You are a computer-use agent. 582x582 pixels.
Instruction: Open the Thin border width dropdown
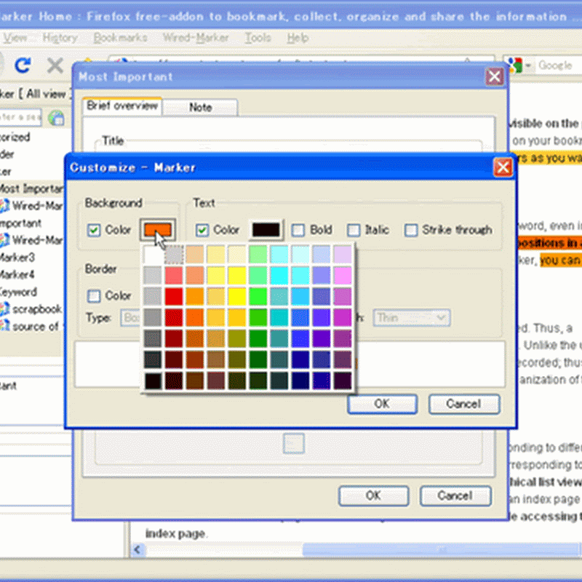pyautogui.click(x=412, y=318)
